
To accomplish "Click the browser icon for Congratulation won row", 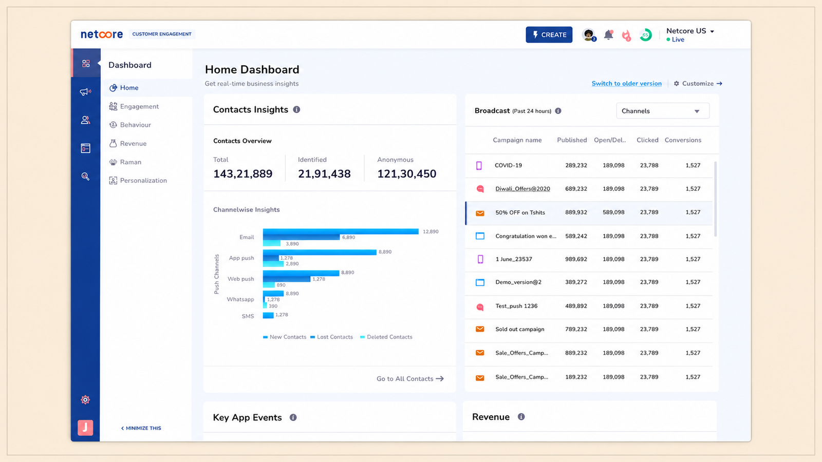I will [480, 236].
